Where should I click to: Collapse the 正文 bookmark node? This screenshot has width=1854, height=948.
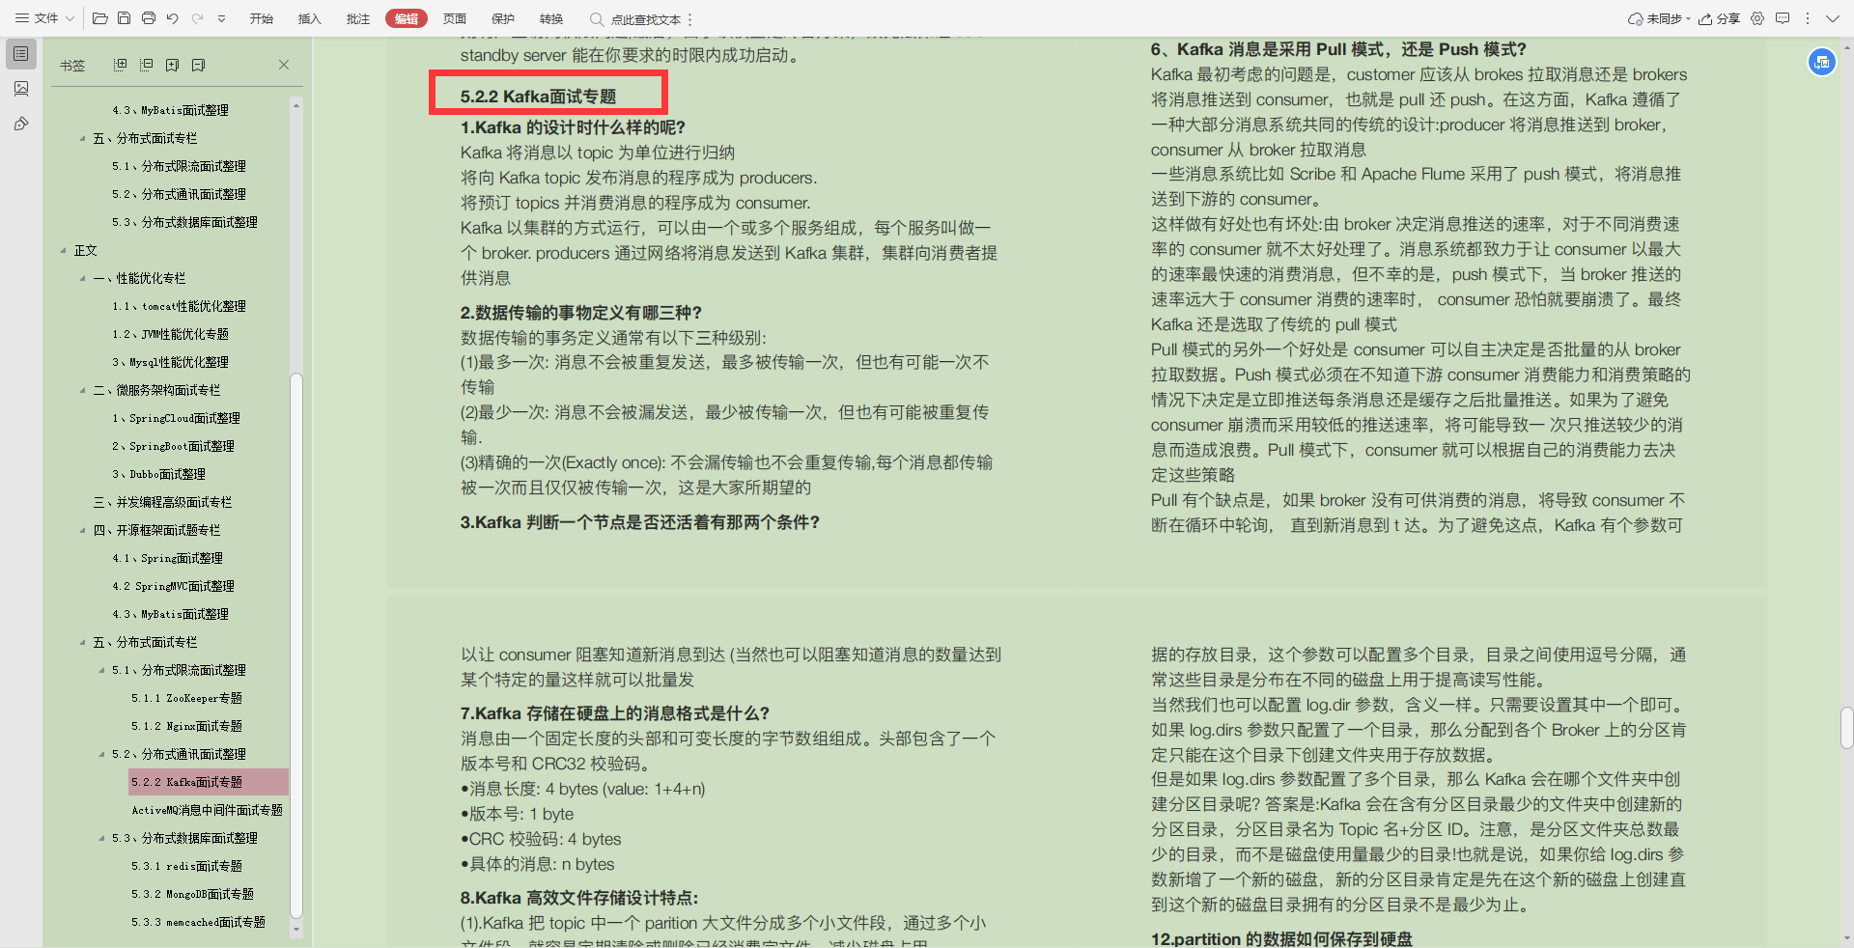tap(63, 250)
